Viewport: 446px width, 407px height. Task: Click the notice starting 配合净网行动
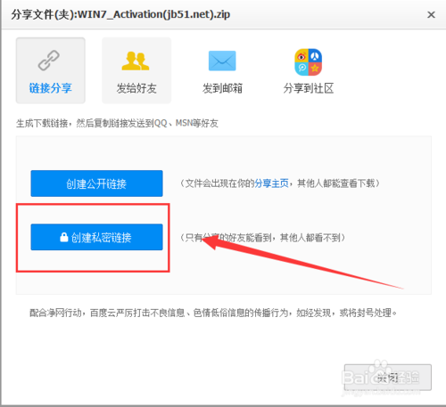(213, 313)
